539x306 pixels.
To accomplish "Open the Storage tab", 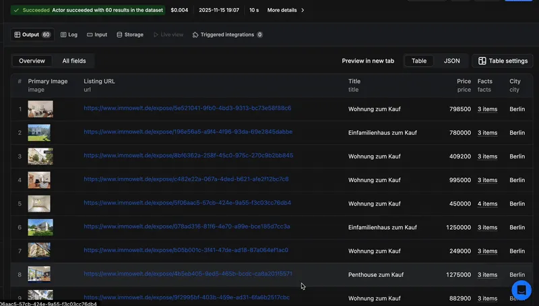I will pyautogui.click(x=129, y=34).
